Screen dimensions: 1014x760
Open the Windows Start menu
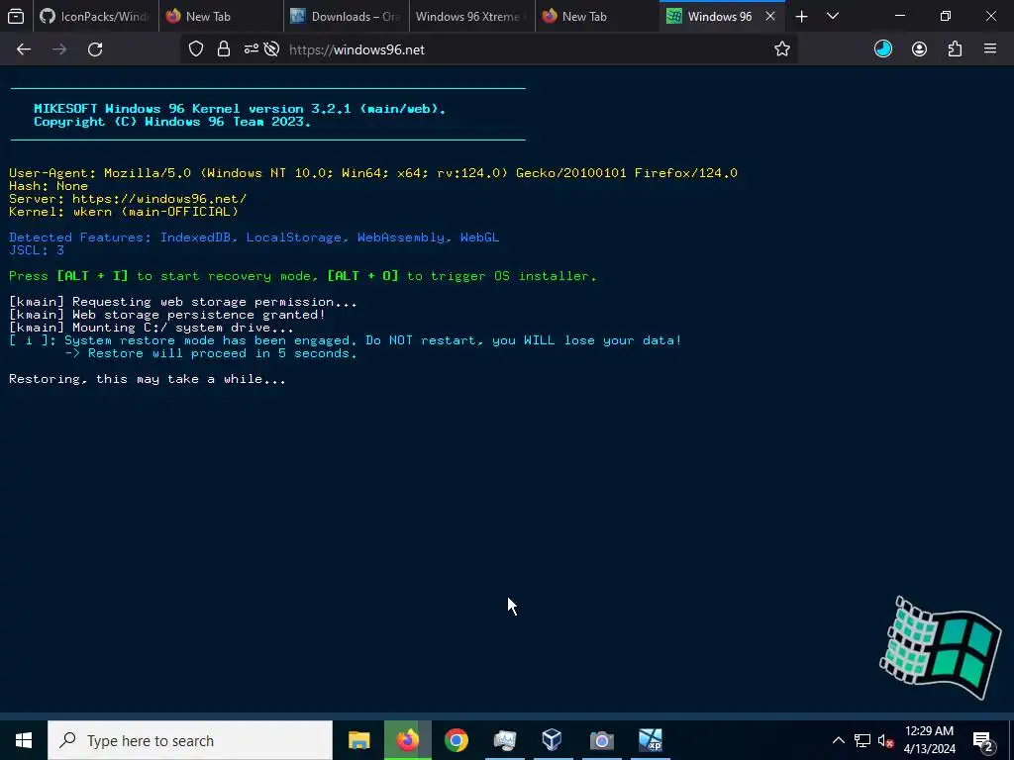click(x=24, y=740)
